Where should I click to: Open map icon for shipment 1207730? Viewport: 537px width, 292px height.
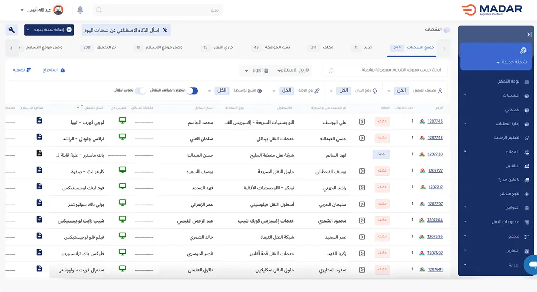click(422, 154)
